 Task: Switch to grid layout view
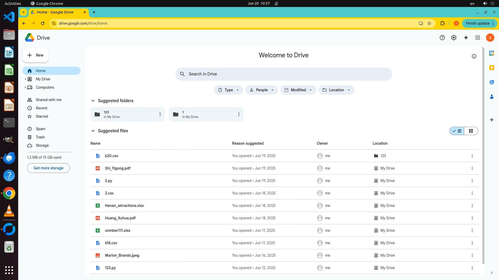click(471, 131)
